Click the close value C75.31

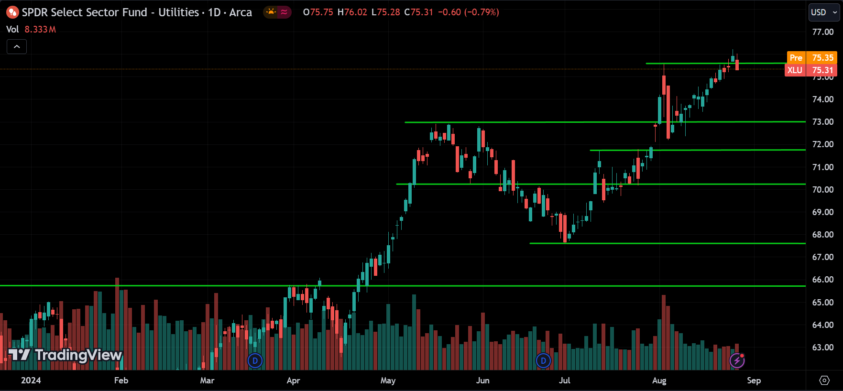pos(418,12)
